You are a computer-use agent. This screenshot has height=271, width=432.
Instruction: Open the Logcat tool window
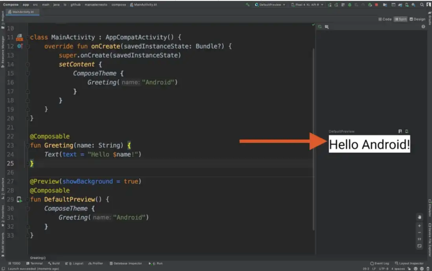pyautogui.click(x=74, y=263)
